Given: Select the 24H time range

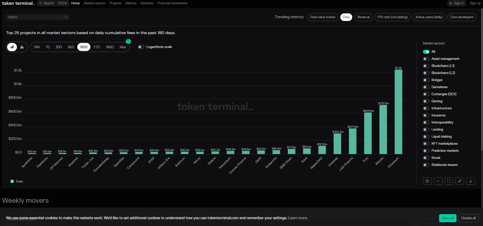Looking at the screenshot, I should 37,47.
